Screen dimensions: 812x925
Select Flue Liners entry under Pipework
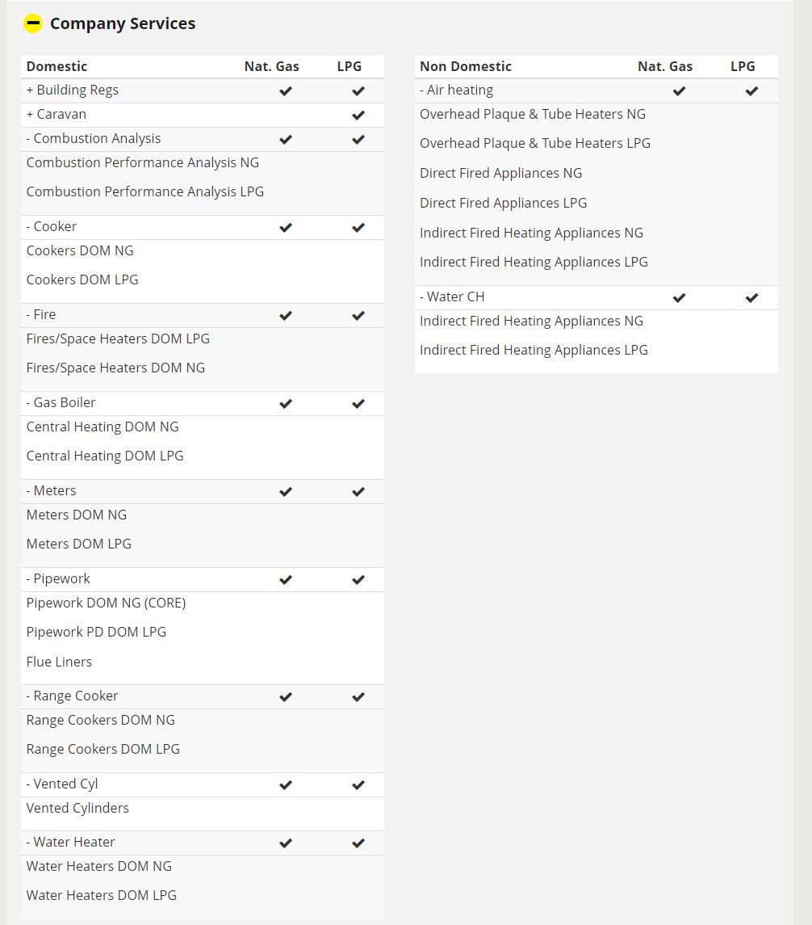[x=59, y=662]
